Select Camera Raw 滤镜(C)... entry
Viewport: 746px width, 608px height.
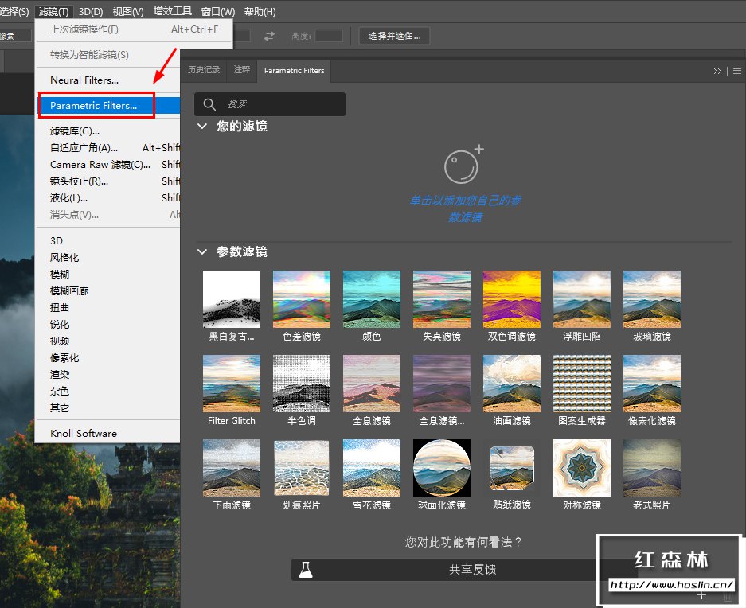click(108, 164)
